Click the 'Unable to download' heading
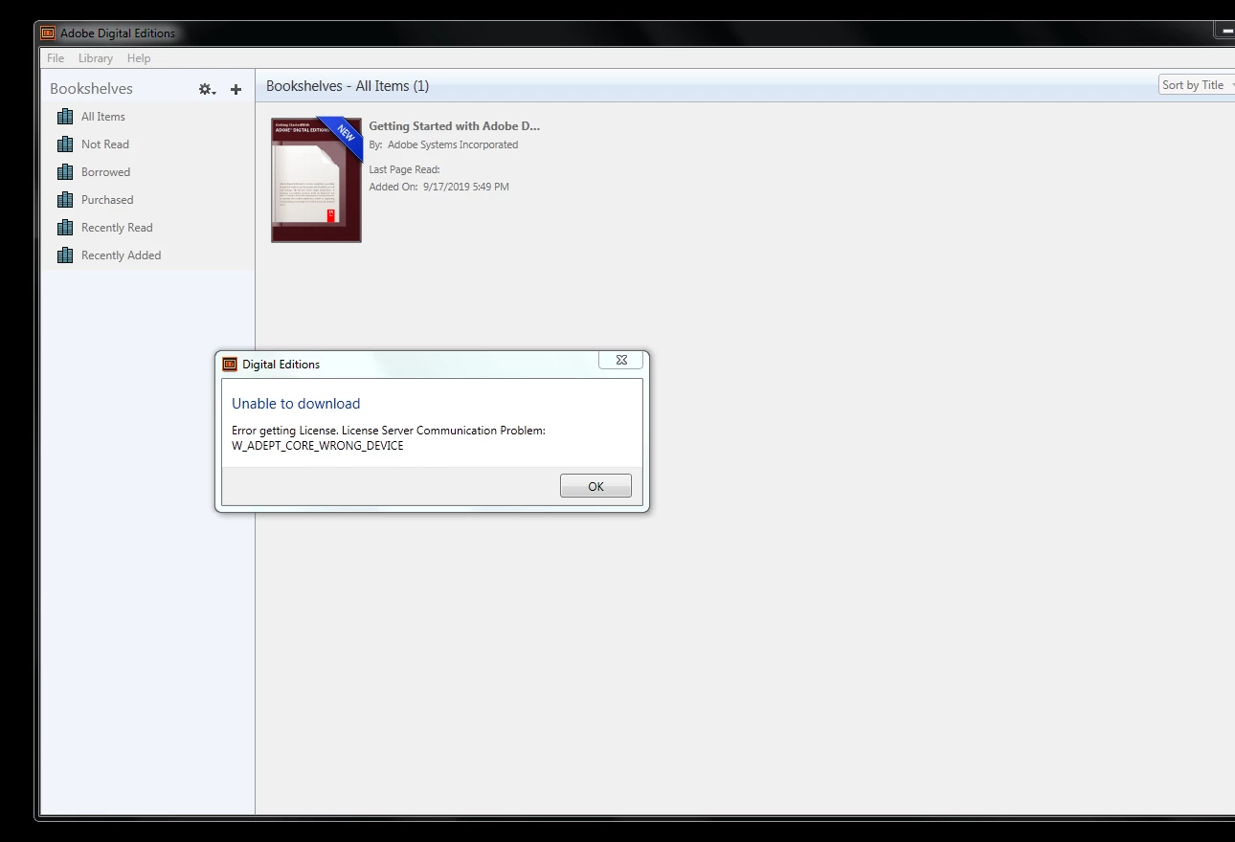The height and width of the screenshot is (842, 1235). tap(296, 404)
